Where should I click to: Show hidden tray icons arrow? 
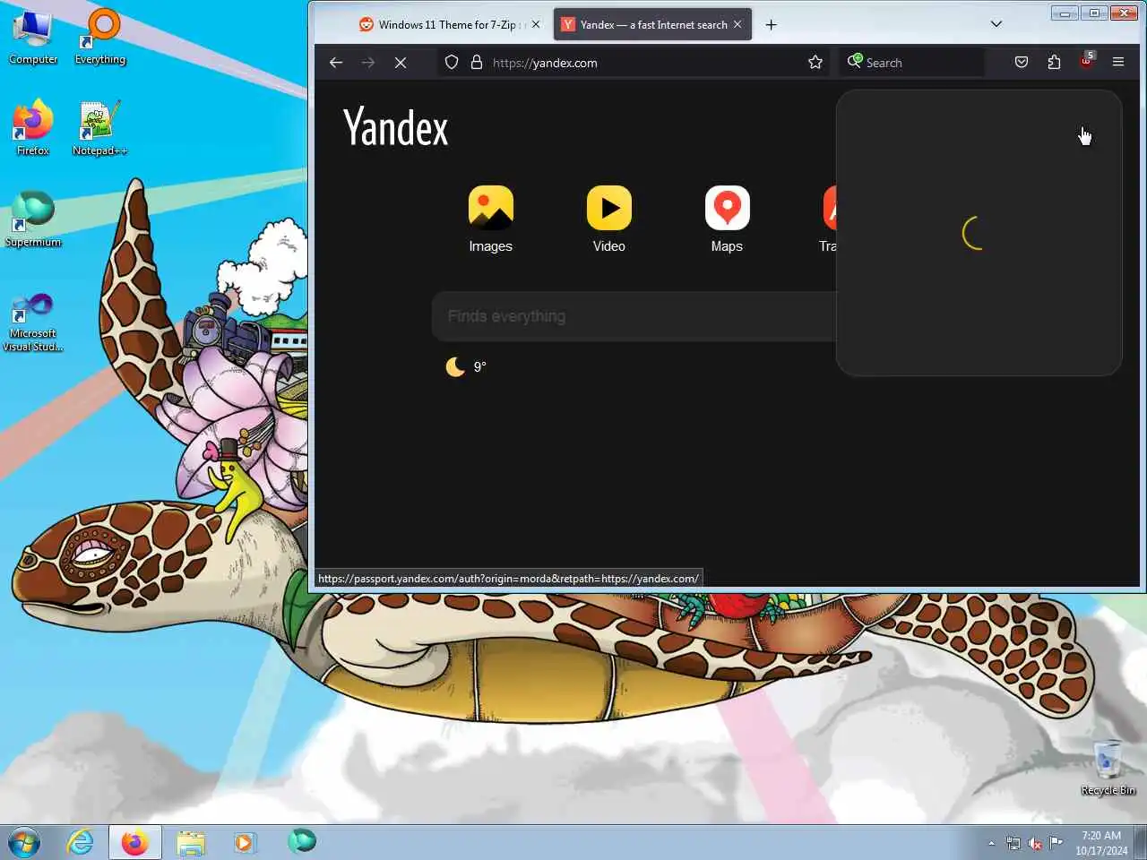tap(991, 843)
